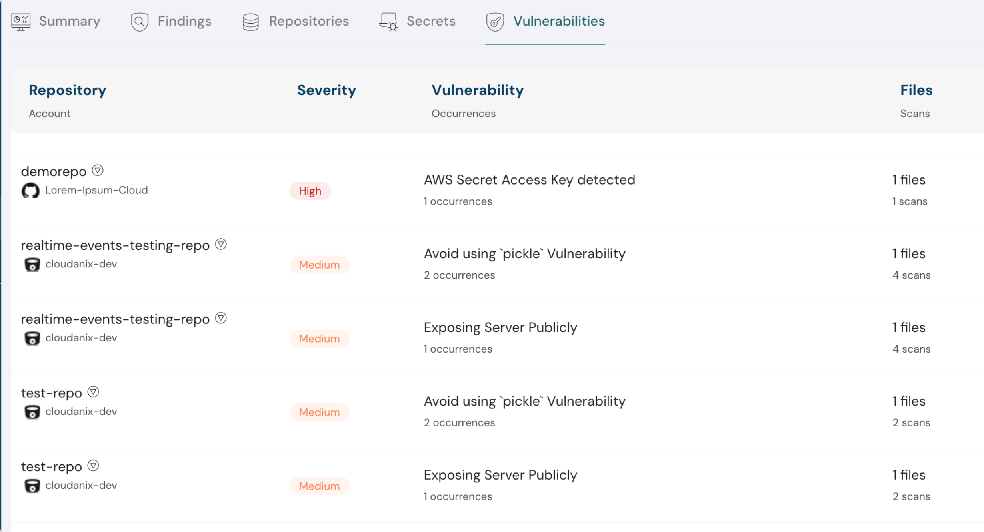Click the AWS Secret Access Key detected vulnerability
This screenshot has width=984, height=532.
click(x=530, y=180)
